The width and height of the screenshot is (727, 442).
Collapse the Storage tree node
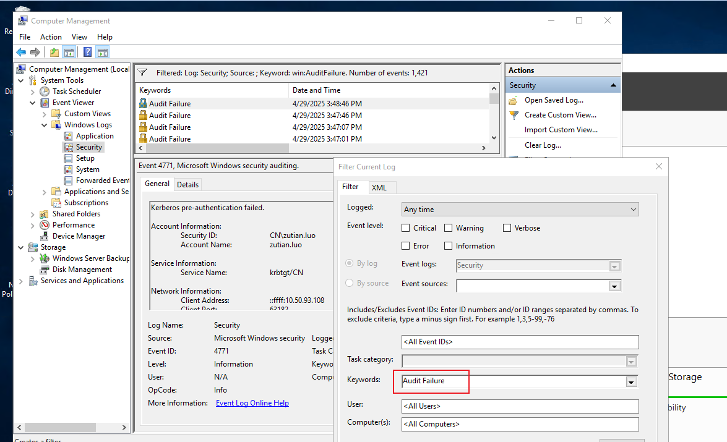[x=21, y=247]
